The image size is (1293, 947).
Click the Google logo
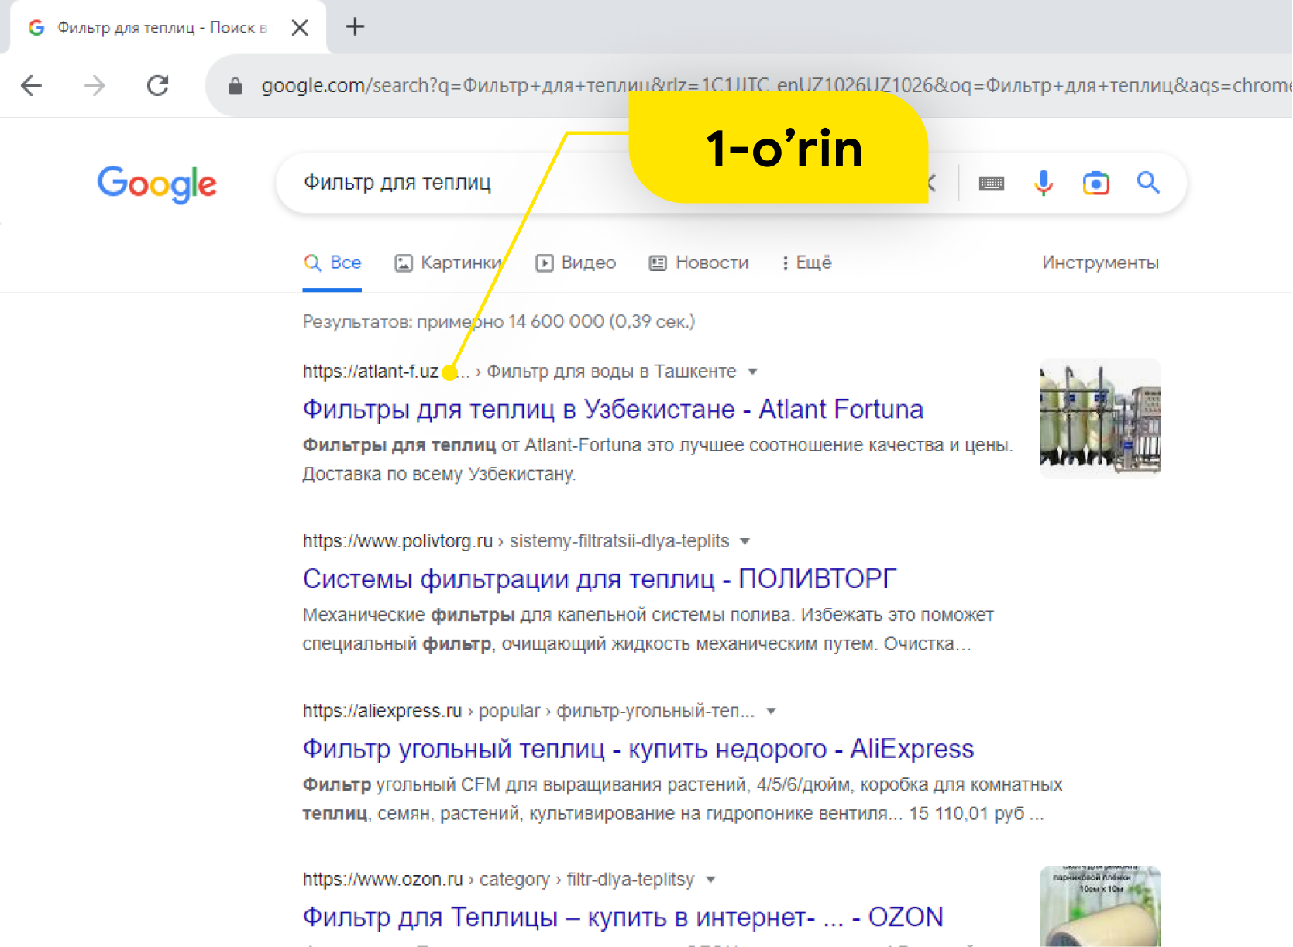(156, 184)
